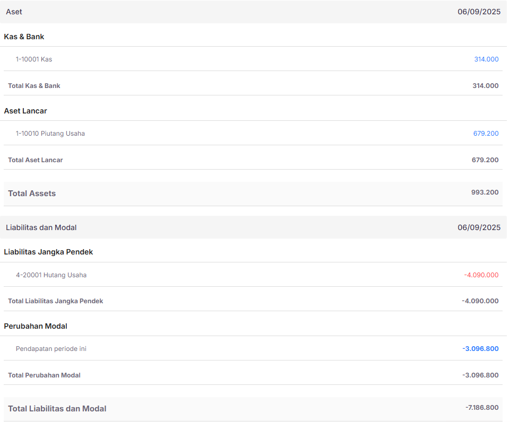The height and width of the screenshot is (422, 510).
Task: Click the Perubahan Modal section heading
Action: pyautogui.click(x=36, y=326)
